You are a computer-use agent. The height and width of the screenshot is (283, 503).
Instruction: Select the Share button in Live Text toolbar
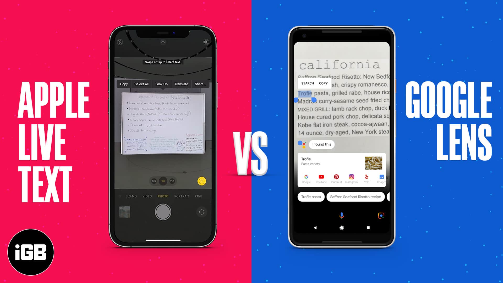tap(200, 84)
